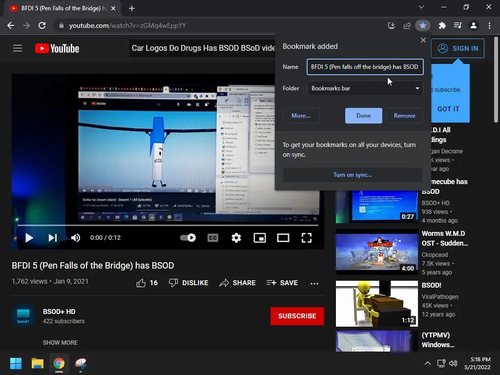Click the browser forward arrow

[26, 25]
